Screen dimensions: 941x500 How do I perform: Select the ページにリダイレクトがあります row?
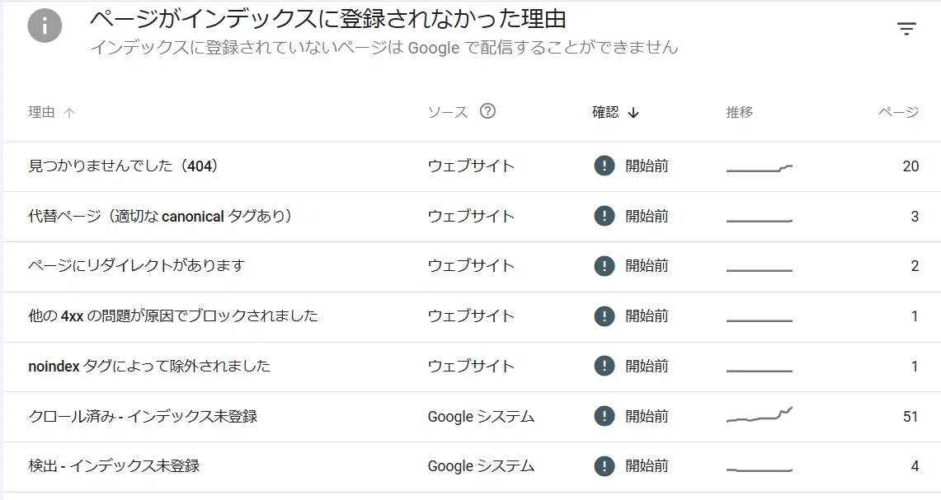tap(473, 266)
